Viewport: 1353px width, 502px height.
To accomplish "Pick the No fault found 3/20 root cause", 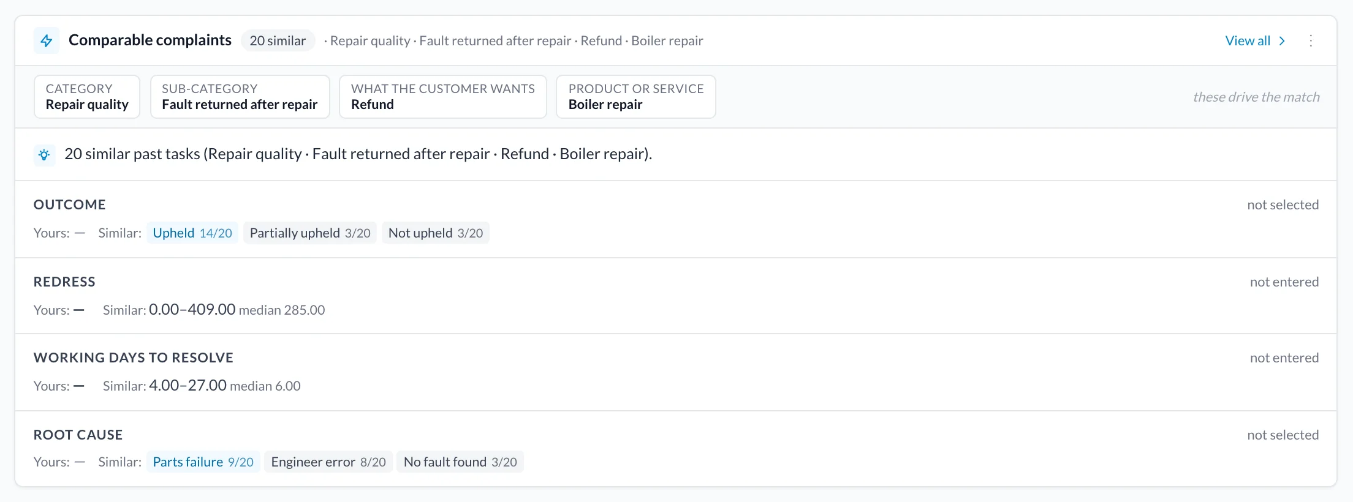I will pyautogui.click(x=460, y=462).
